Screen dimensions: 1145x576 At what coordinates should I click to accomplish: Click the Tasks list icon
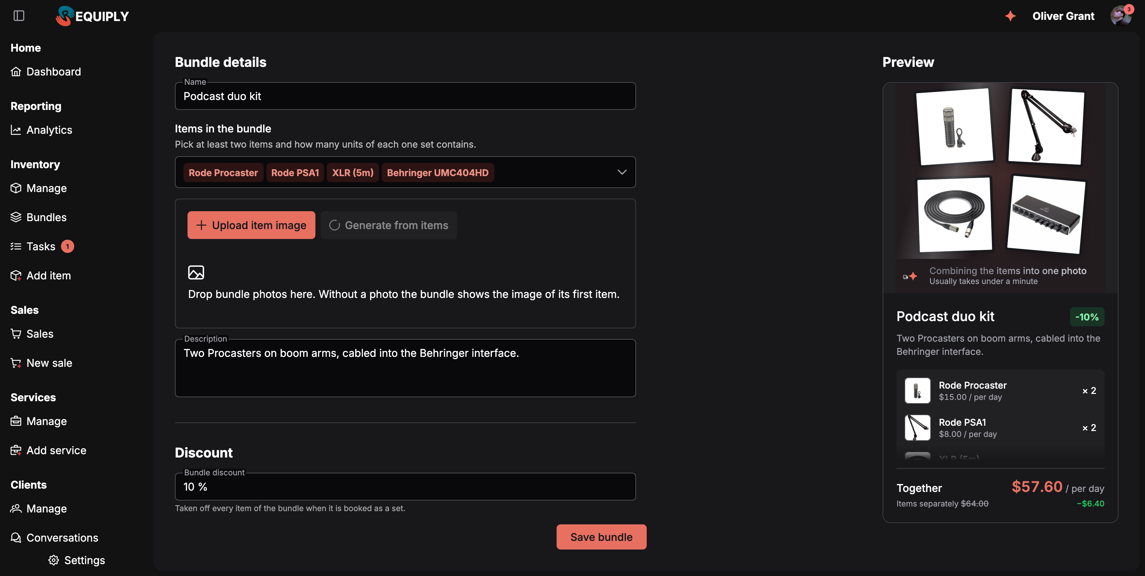(16, 247)
